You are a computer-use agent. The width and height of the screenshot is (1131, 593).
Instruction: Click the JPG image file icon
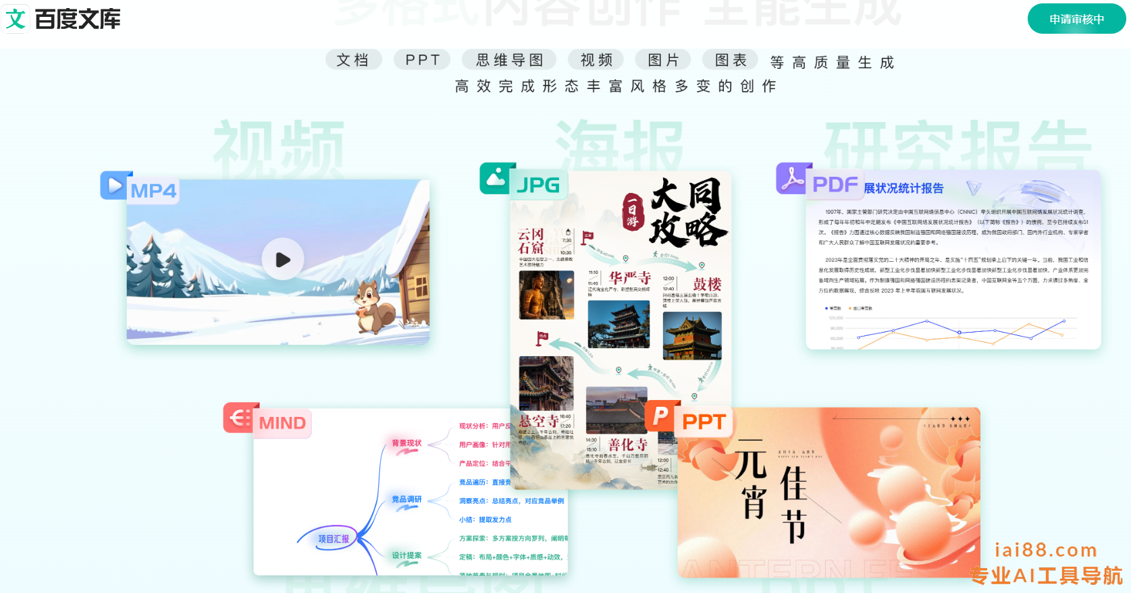pos(496,178)
